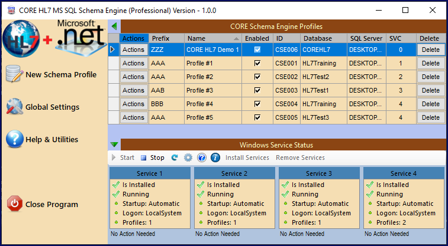This screenshot has width=448, height=246.
Task: Click the COREHL7 database cell
Action: (324, 50)
